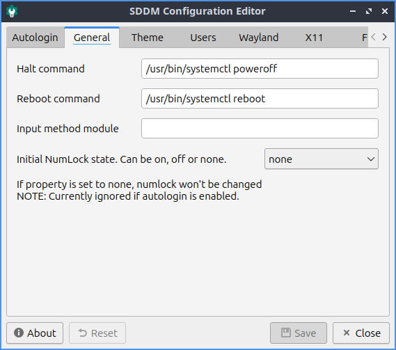Image resolution: width=396 pixels, height=350 pixels.
Task: Click the NumLock combo box down arrow
Action: (x=370, y=159)
